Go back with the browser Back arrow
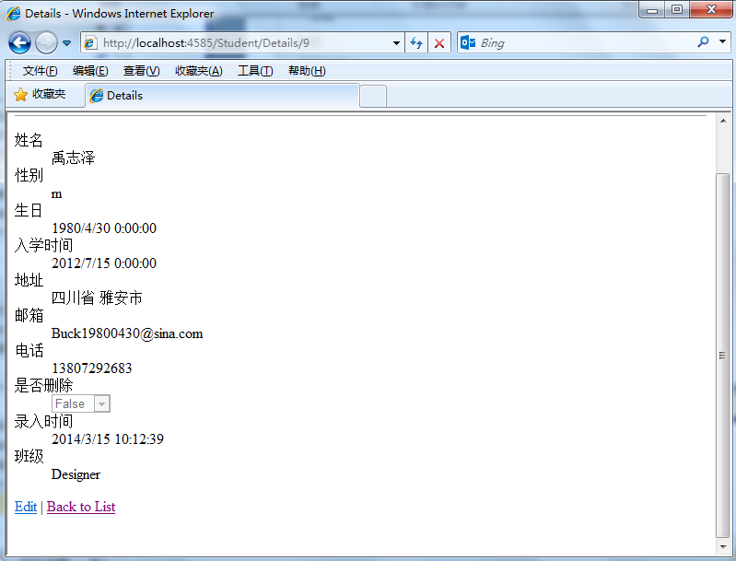Image resolution: width=736 pixels, height=561 pixels. click(x=19, y=43)
